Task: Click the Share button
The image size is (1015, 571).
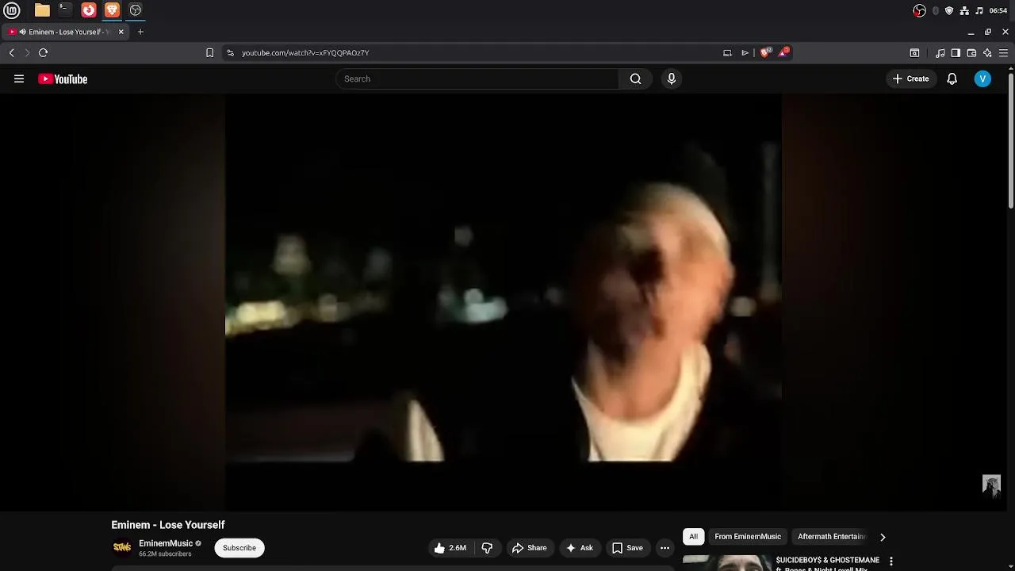Action: [x=529, y=548]
